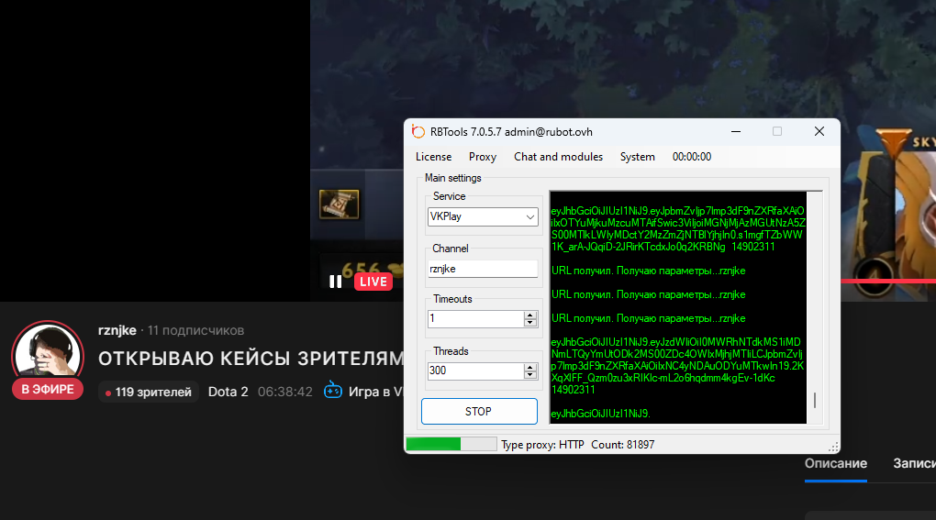936x520 pixels.
Task: Click the gamepad icon beside Игра в
Action: (x=333, y=392)
